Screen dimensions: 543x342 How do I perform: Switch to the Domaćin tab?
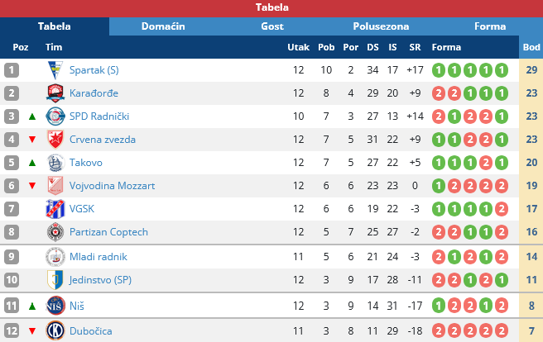click(x=163, y=26)
